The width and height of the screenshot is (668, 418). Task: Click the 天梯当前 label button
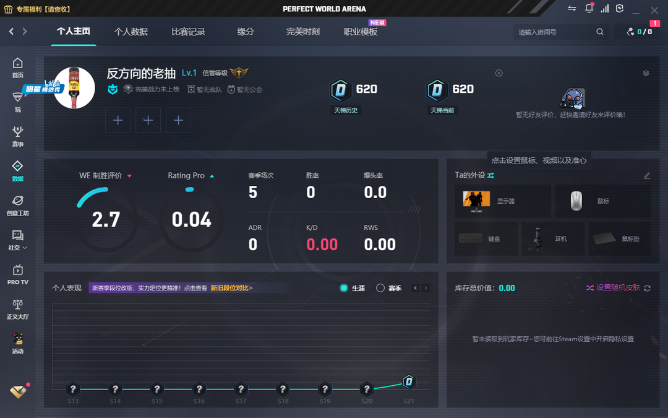442,110
